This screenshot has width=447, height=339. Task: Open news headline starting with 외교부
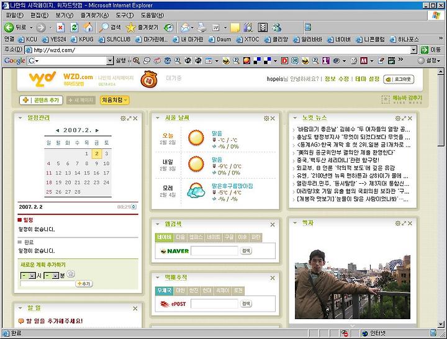point(346,168)
